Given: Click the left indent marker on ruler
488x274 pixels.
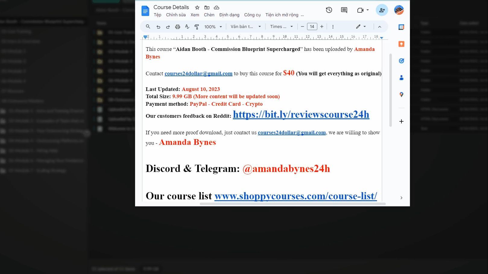Looking at the screenshot, I should 145,37.
